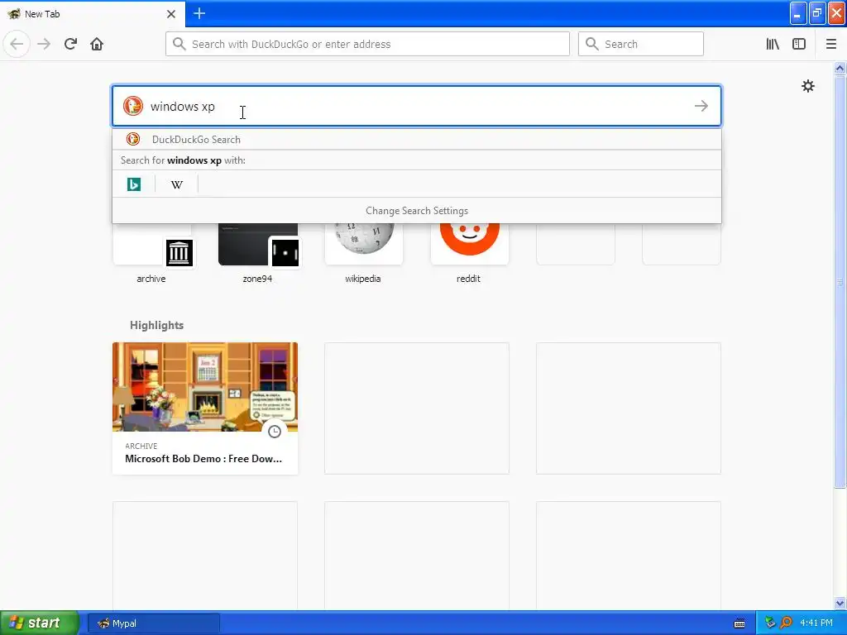Click DuckDuckGo logo in search box
This screenshot has width=847, height=635.
133,106
